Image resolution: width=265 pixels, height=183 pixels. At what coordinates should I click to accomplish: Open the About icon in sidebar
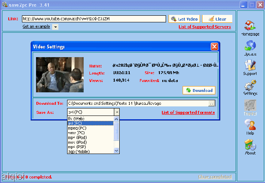[250, 144]
